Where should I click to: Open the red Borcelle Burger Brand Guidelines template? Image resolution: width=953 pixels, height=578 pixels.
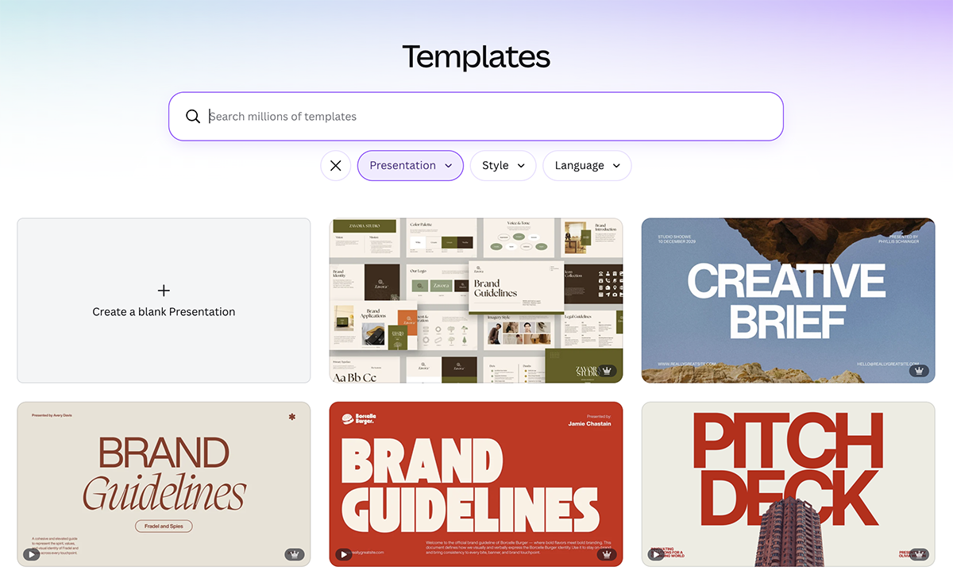pyautogui.click(x=476, y=484)
